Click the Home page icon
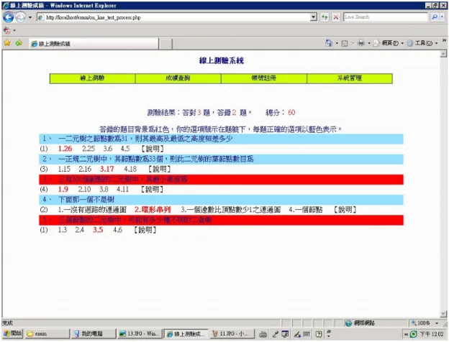 click(x=329, y=43)
